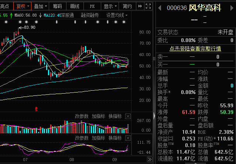236x164 pixels.
Task: Click 换指标 on lower oscillator panel
Action: click(115, 138)
